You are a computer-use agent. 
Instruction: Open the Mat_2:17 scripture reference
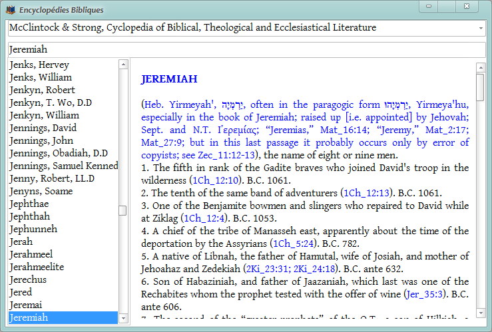[x=447, y=130]
